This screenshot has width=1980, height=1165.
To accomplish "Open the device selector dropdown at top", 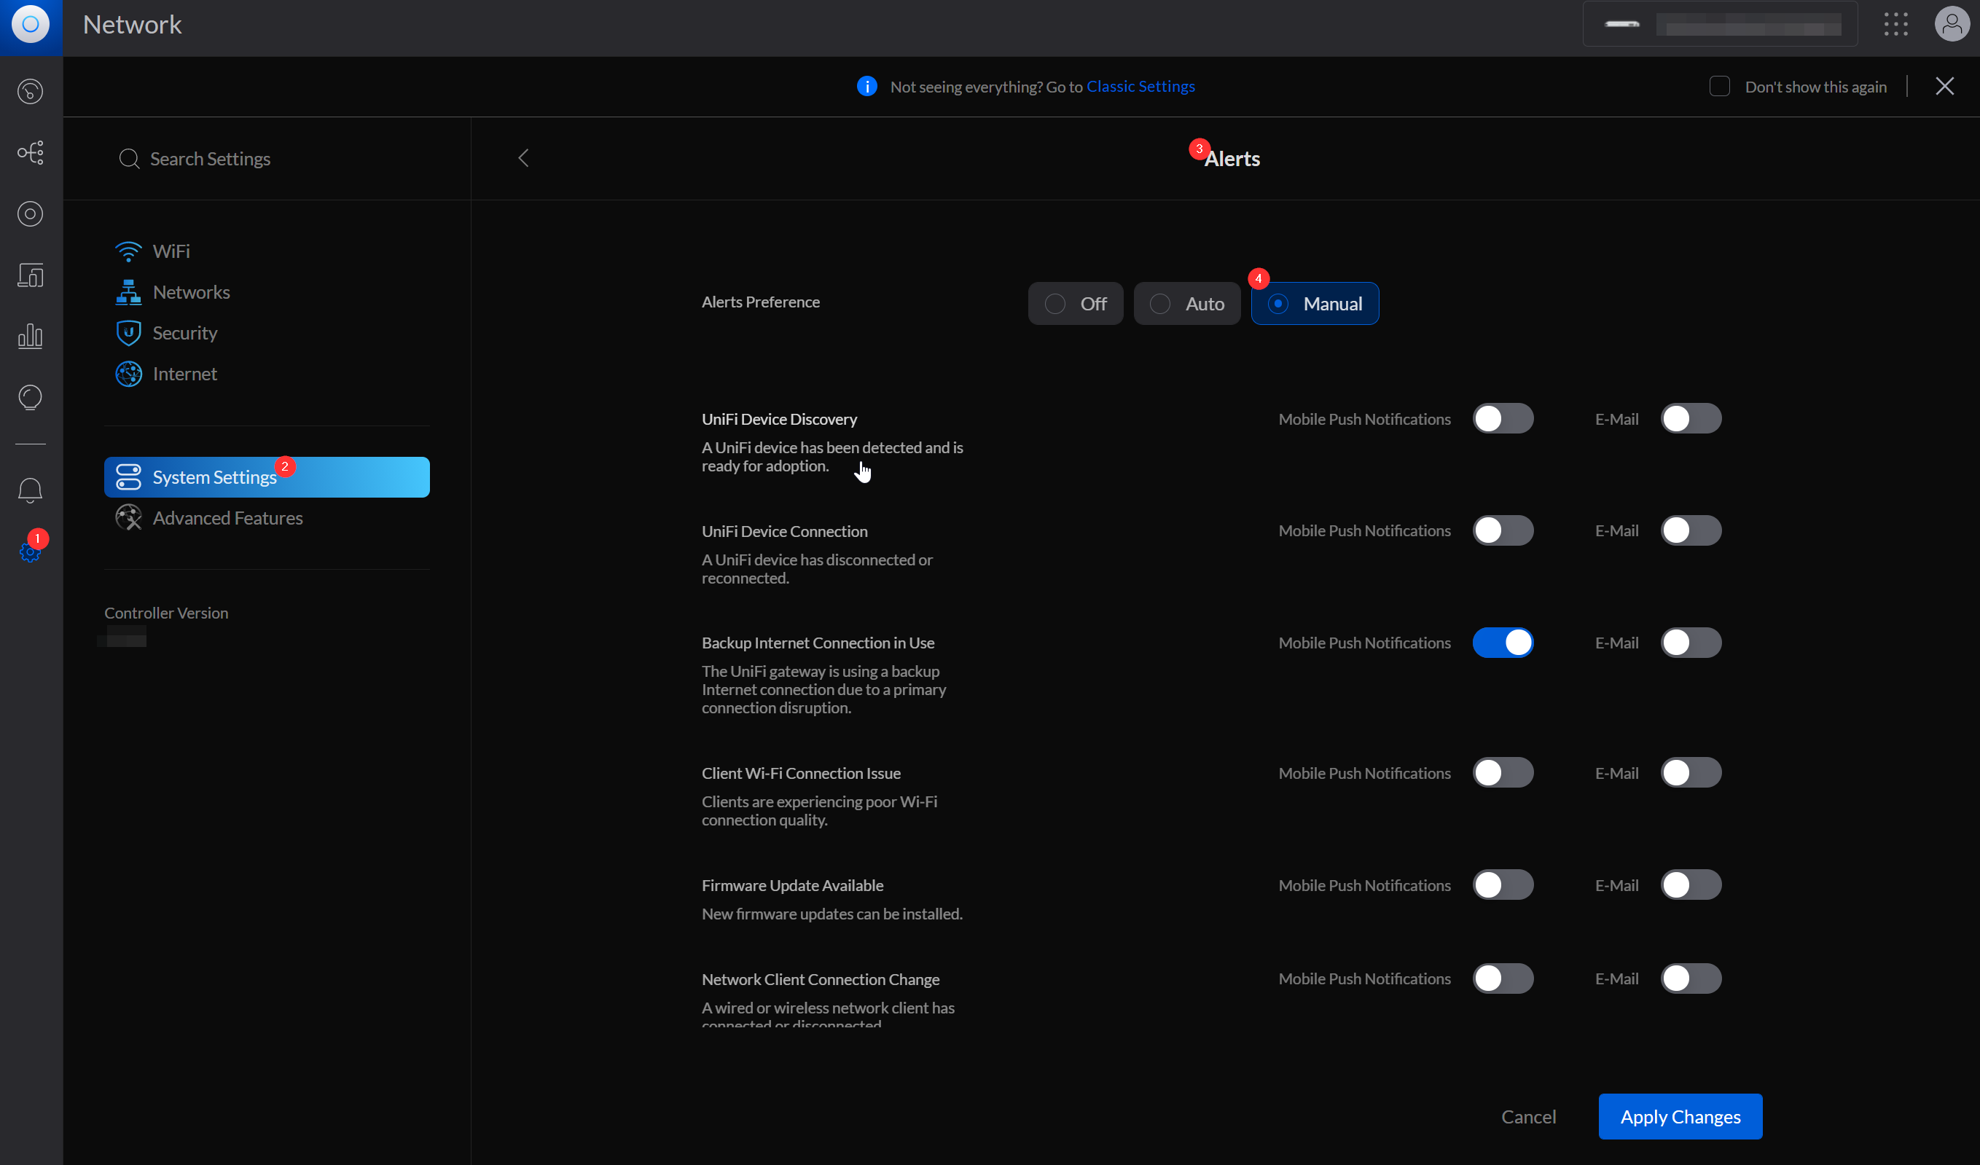I will click(x=1719, y=24).
